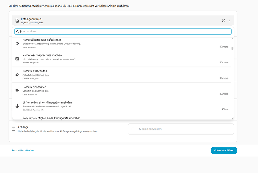
Task: Click the list scrollbar down arrow
Action: point(232,118)
